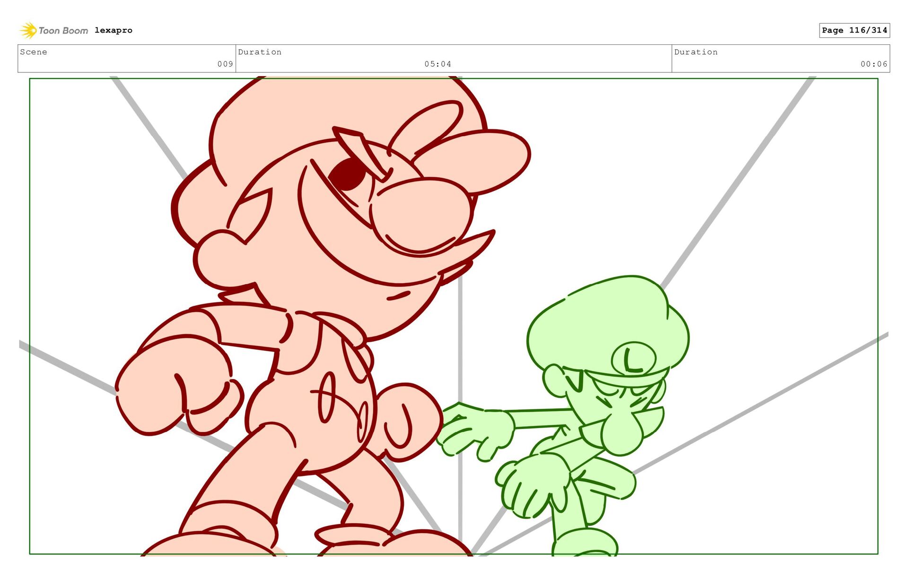Click the 'Scene' header label
Image resolution: width=908 pixels, height=586 pixels.
tap(34, 52)
